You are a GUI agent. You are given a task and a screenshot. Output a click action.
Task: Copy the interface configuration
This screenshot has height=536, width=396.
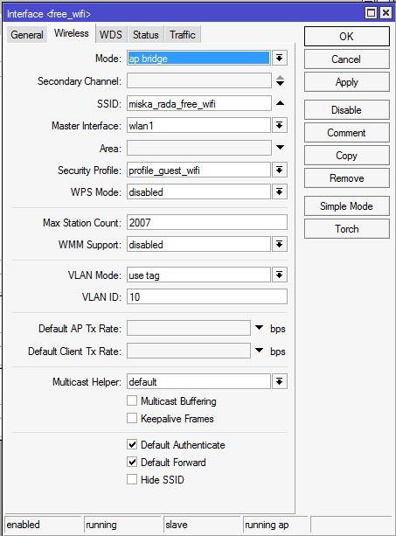tap(346, 156)
